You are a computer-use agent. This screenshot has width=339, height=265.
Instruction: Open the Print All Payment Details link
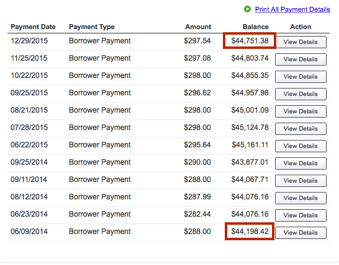coord(292,9)
